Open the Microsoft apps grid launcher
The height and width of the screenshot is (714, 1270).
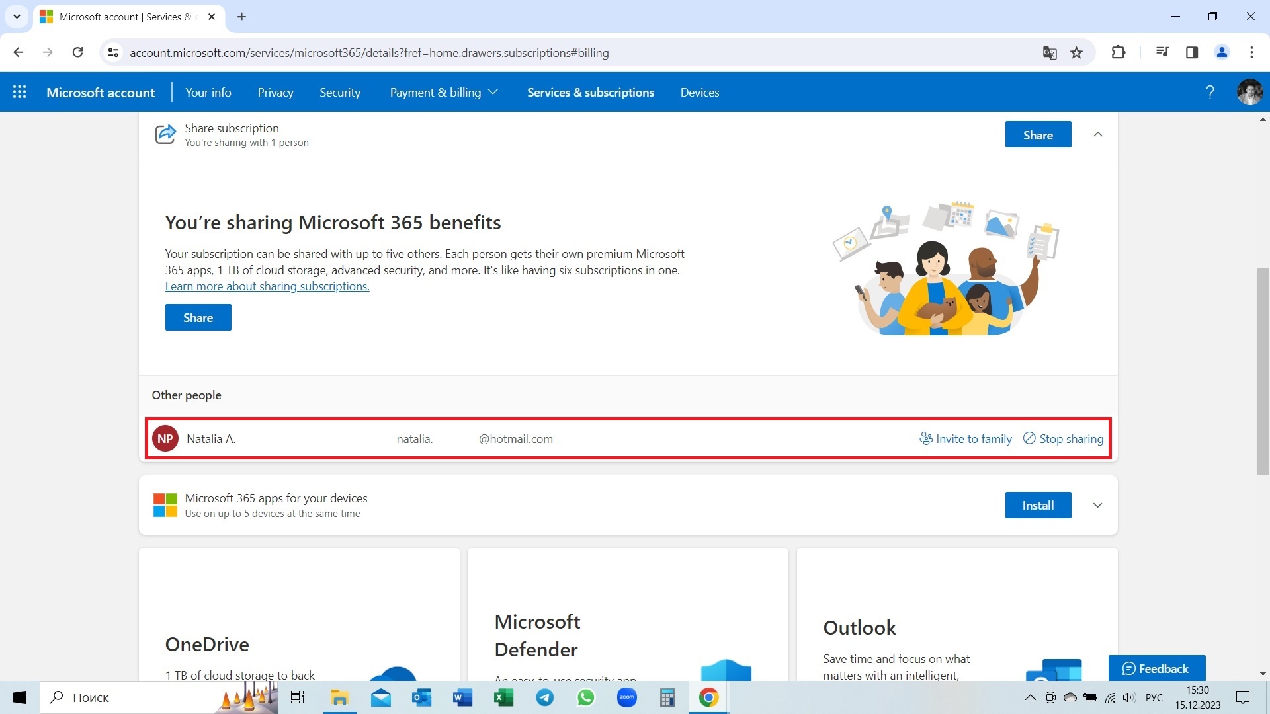tap(20, 92)
